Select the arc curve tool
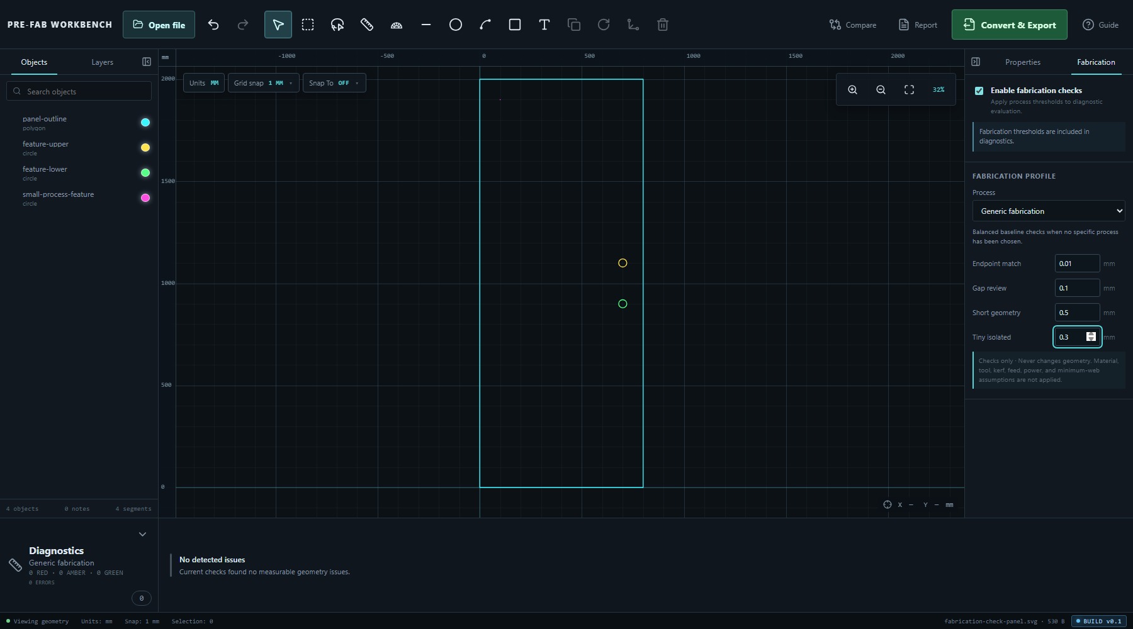 click(485, 25)
